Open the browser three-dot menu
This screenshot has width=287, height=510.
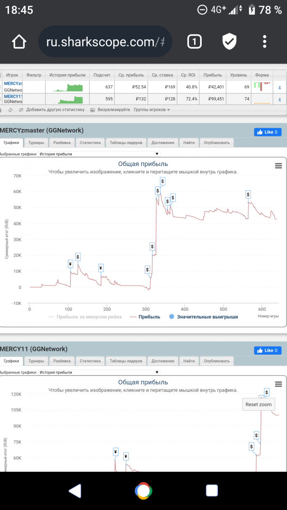tap(265, 41)
